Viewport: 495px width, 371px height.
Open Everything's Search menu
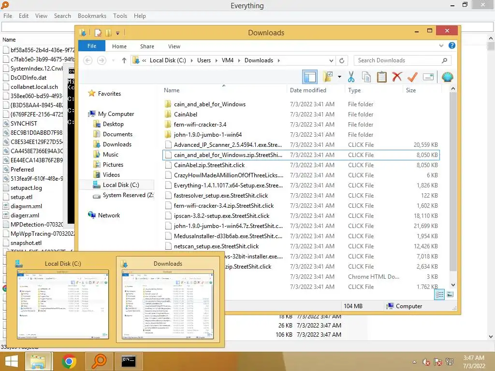62,16
